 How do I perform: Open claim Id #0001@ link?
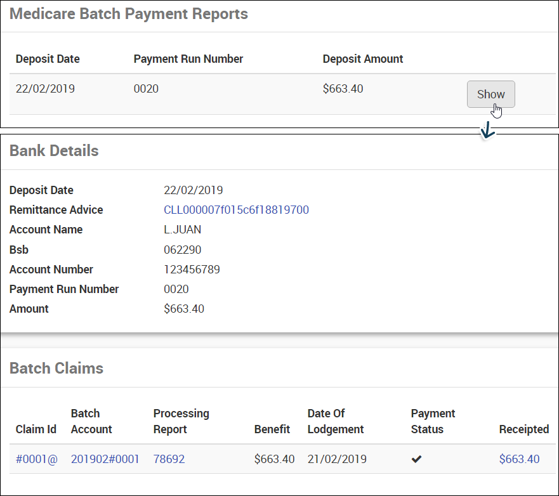click(x=36, y=459)
